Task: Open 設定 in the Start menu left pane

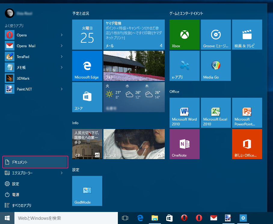Action: [x=34, y=184]
